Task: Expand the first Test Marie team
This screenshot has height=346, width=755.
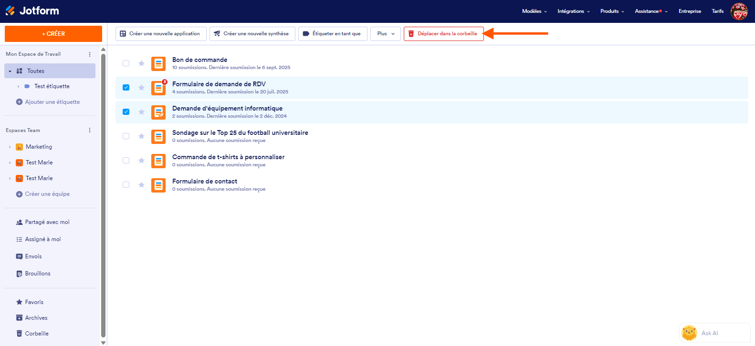Action: point(10,163)
